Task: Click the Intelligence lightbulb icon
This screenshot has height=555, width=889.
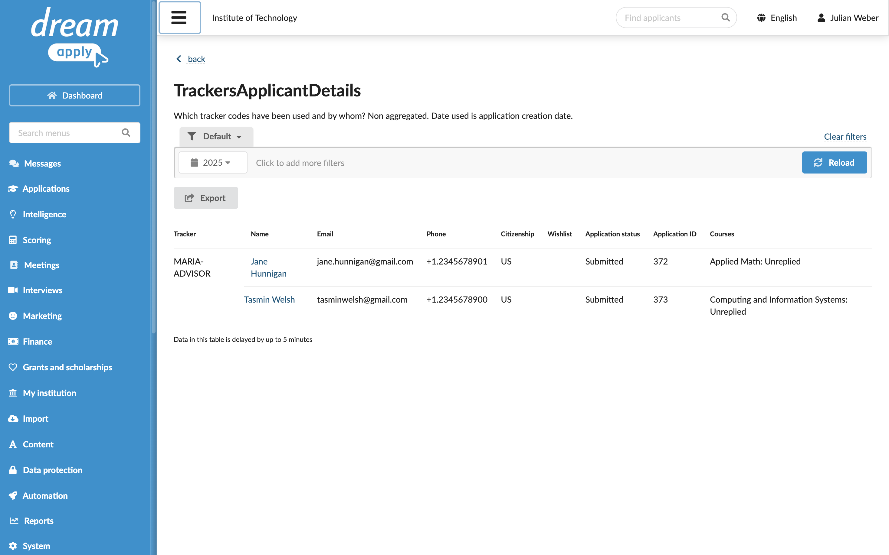Action: [x=13, y=214]
